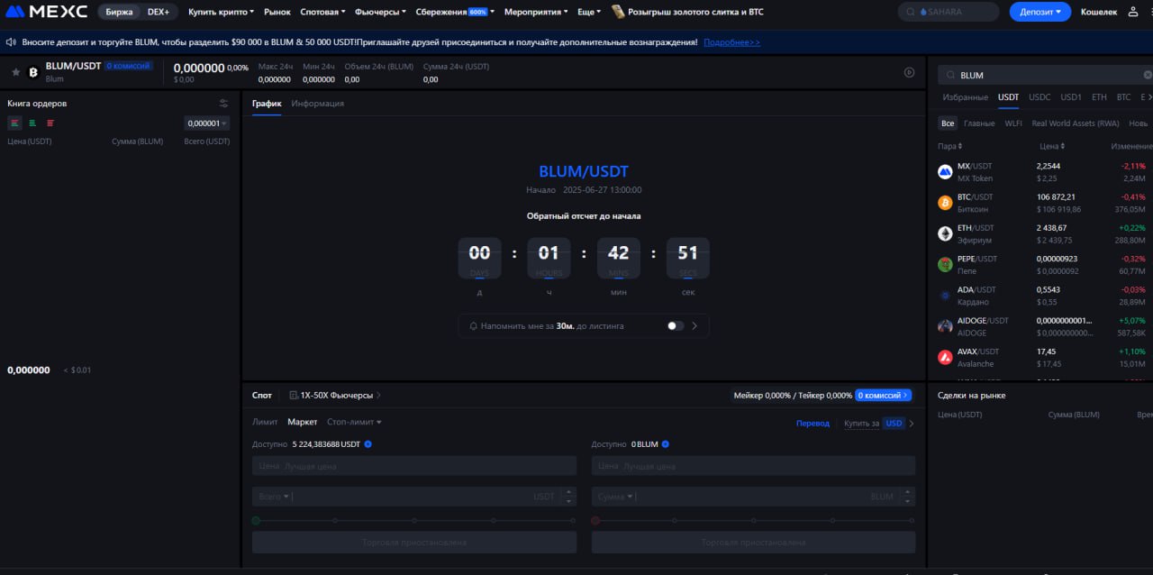Expand the Депозит dropdown button

pyautogui.click(x=1040, y=12)
